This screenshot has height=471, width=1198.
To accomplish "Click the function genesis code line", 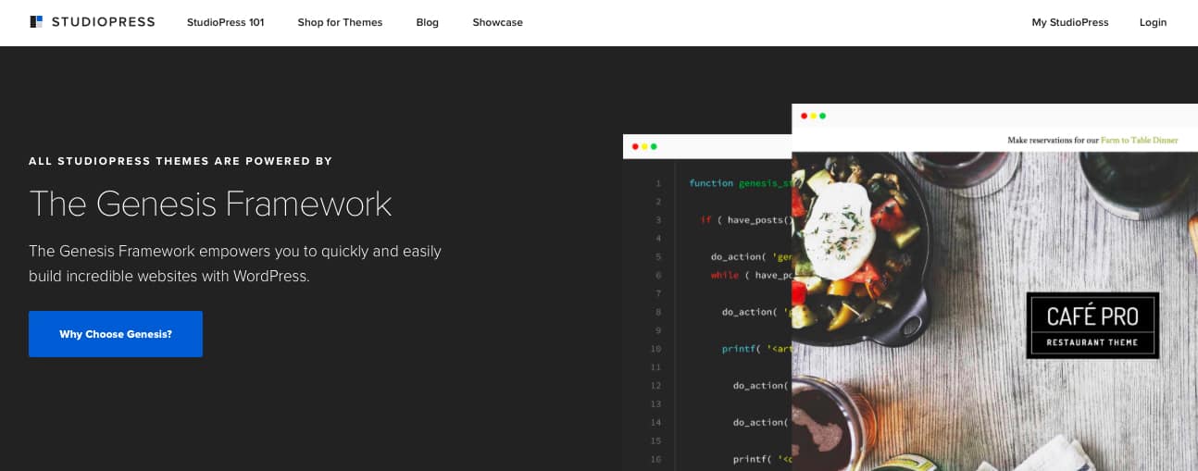I will pyautogui.click(x=741, y=183).
